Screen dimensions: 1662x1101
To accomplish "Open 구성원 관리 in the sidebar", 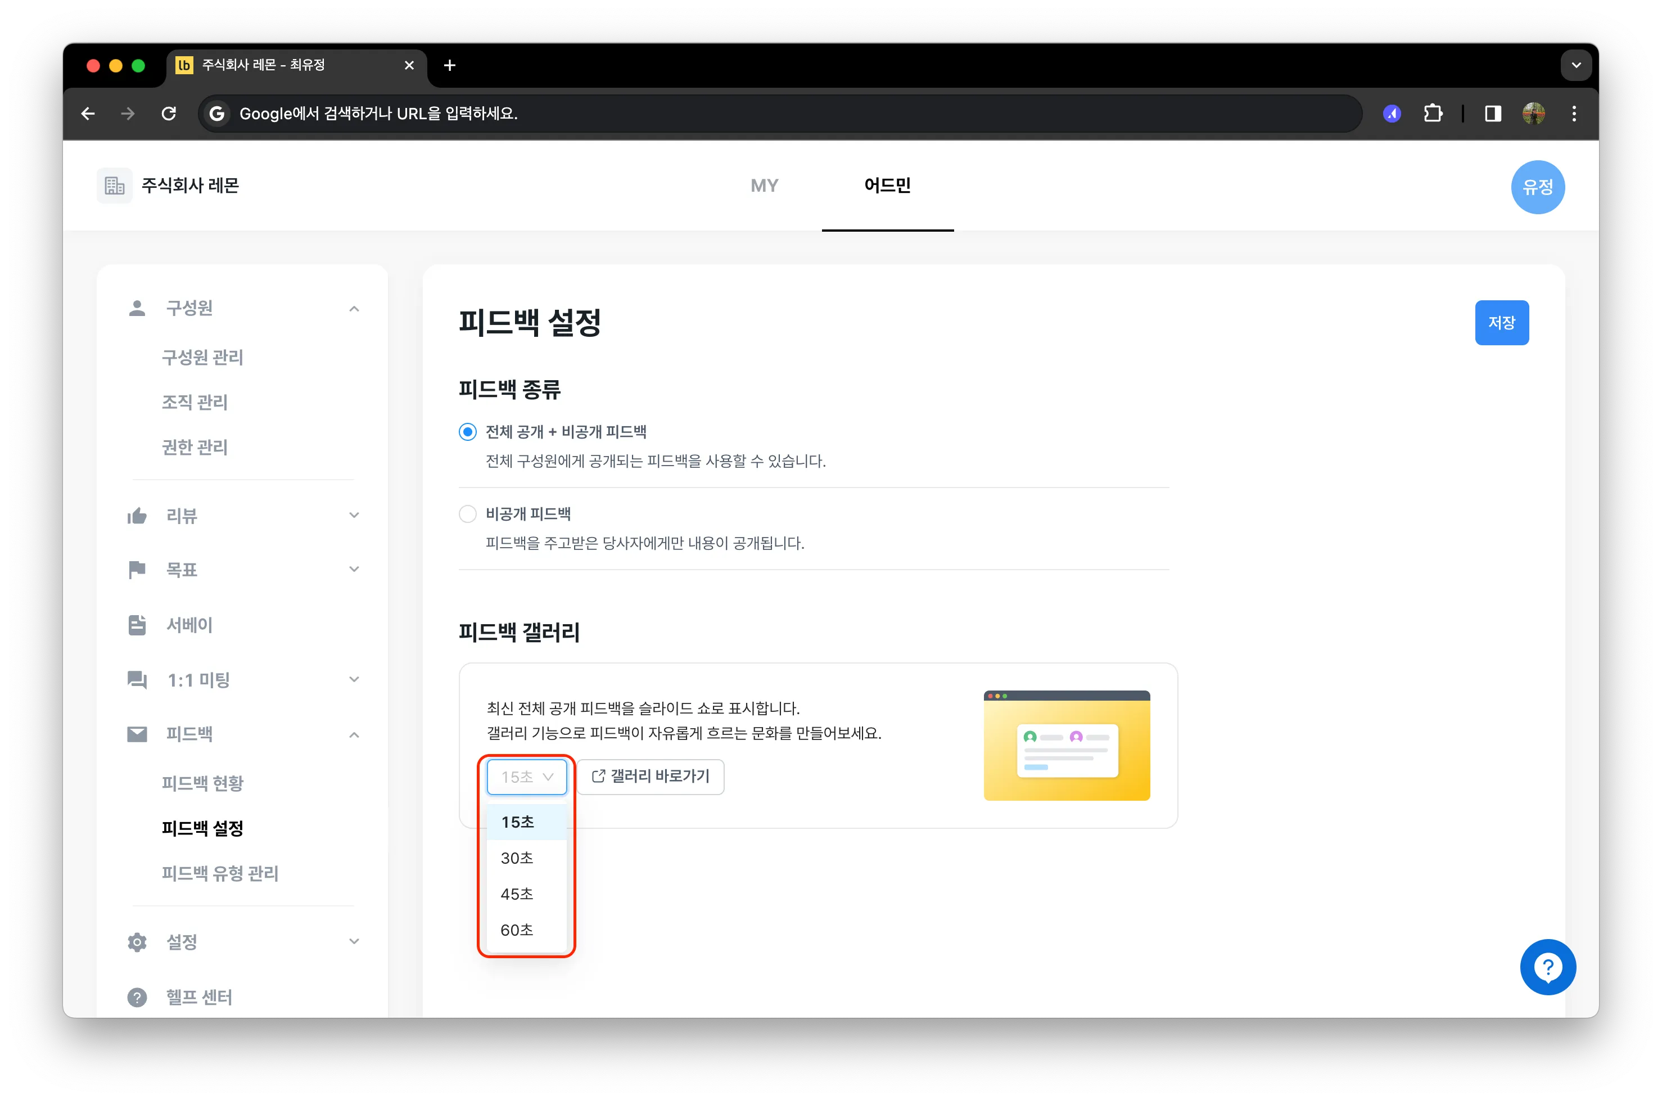I will click(x=203, y=358).
